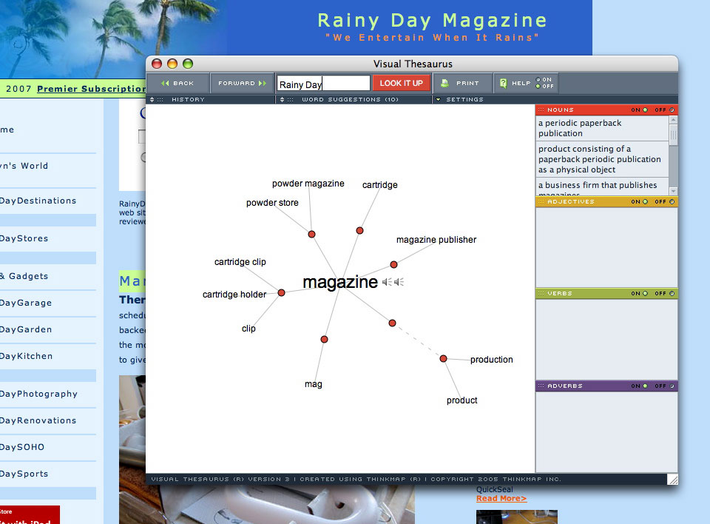Select the red node linking powder magazine and powder store

click(x=311, y=235)
